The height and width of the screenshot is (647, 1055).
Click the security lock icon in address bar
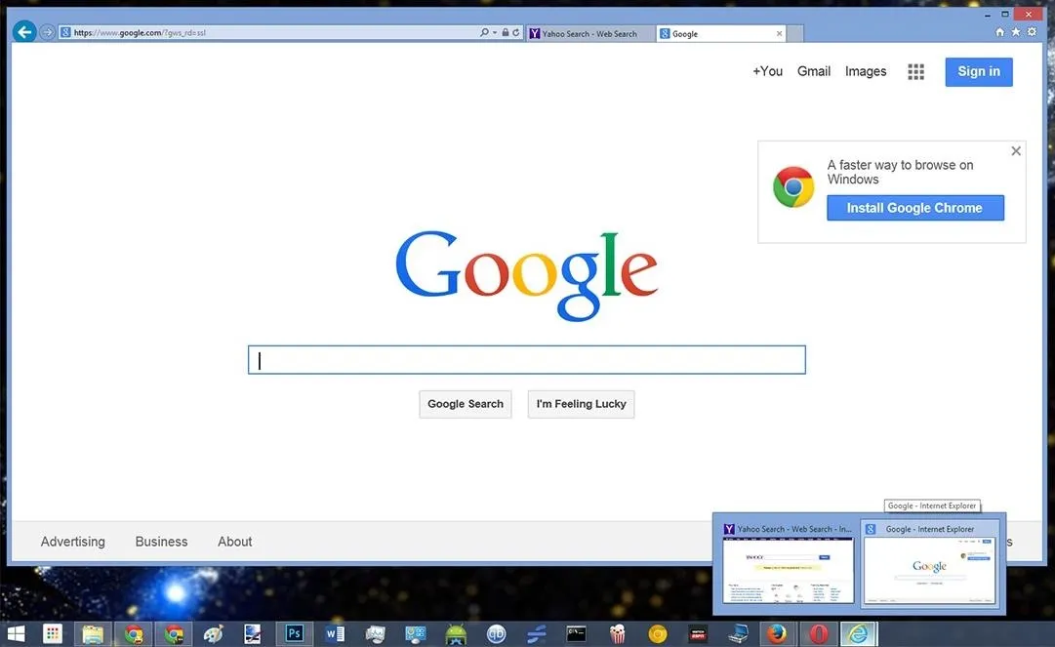[506, 32]
